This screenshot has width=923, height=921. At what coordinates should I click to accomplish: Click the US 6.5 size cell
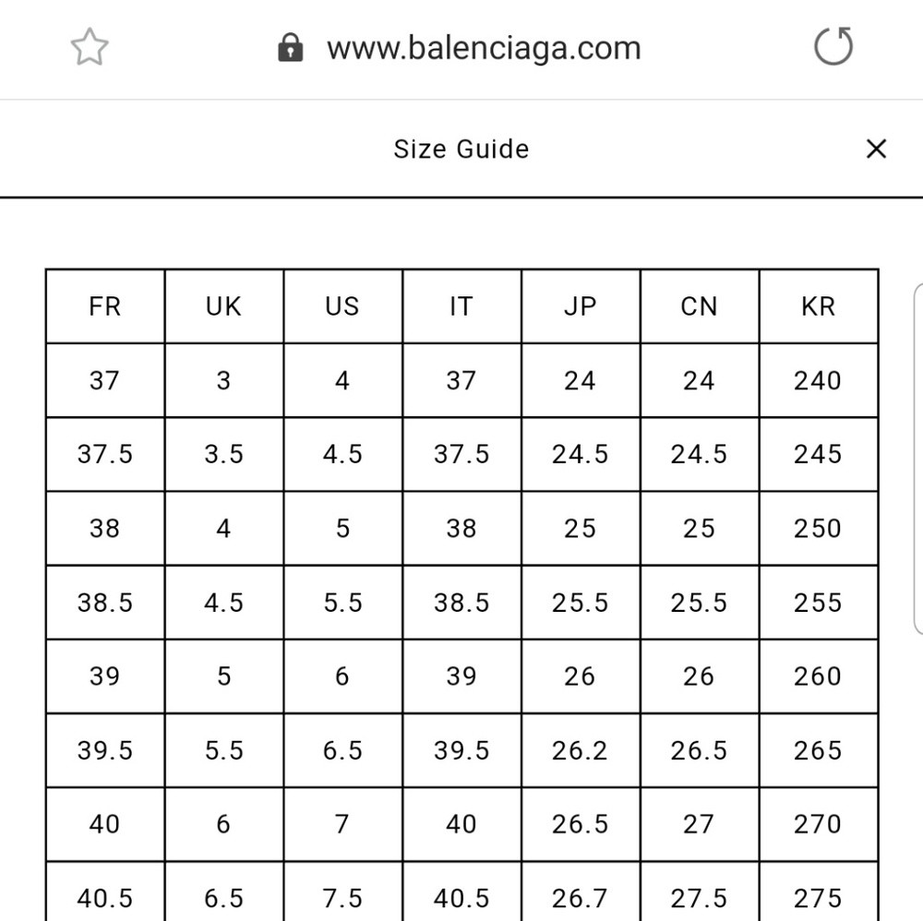coord(342,750)
